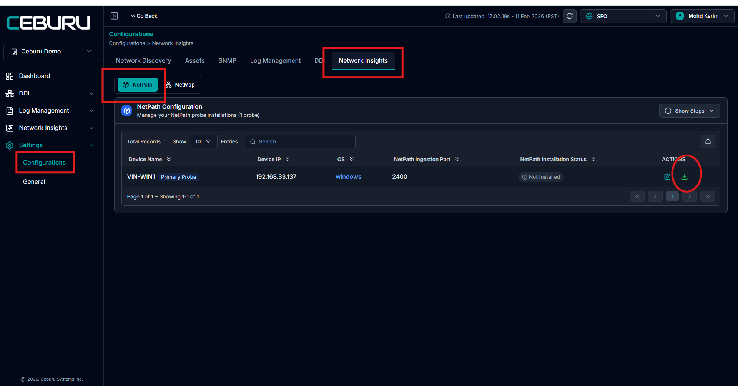Open the SFO site dropdown
The height and width of the screenshot is (386, 738).
tap(623, 16)
